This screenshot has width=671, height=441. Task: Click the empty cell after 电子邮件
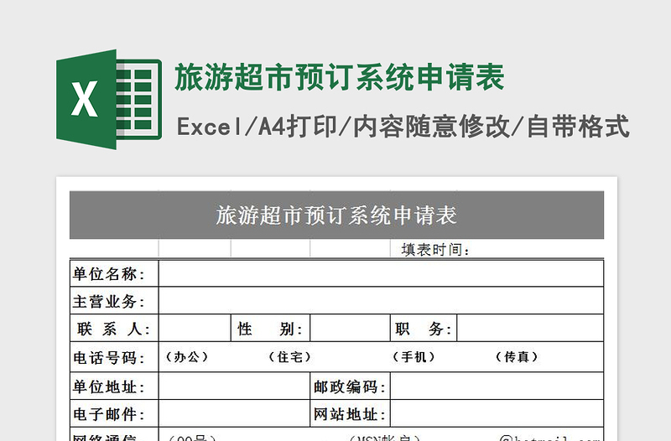(234, 413)
